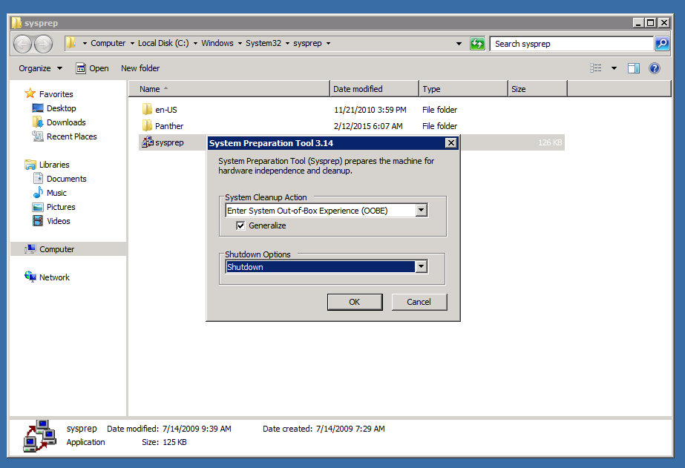Click the Recent Places icon
Screen dimensions: 685x468
38,136
